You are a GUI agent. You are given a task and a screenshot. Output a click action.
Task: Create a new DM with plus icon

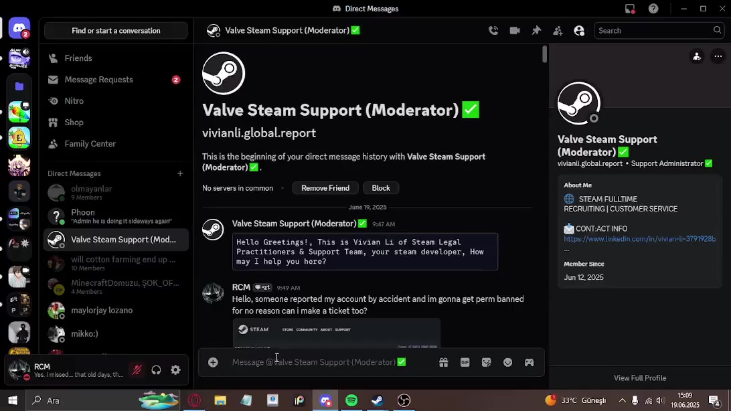(180, 173)
